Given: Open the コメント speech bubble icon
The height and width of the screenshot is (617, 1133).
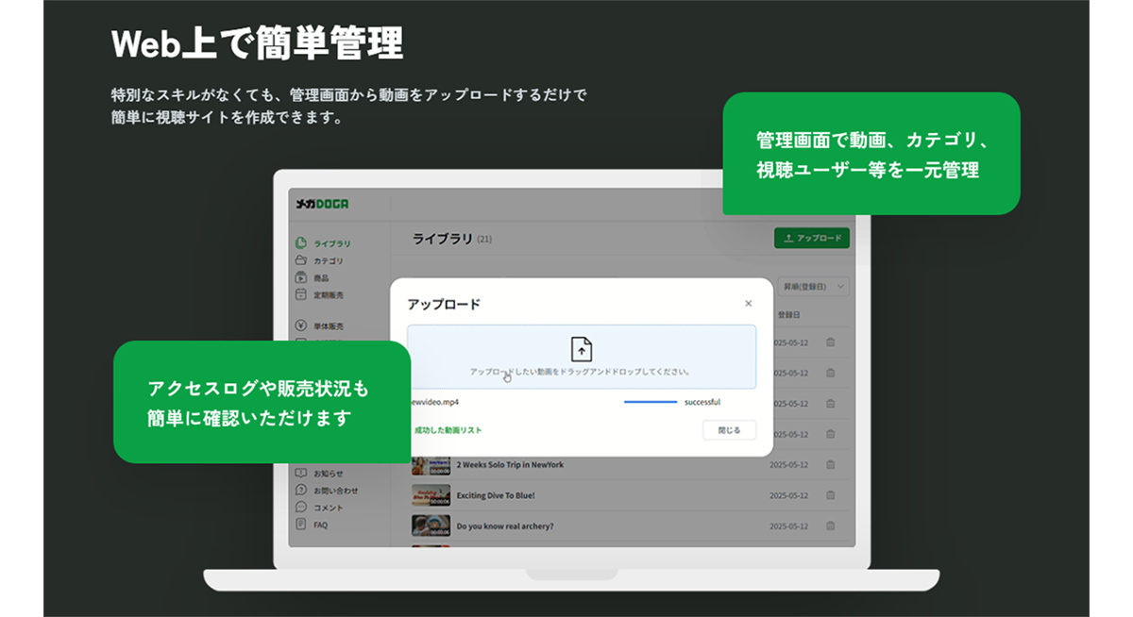Looking at the screenshot, I should (300, 507).
